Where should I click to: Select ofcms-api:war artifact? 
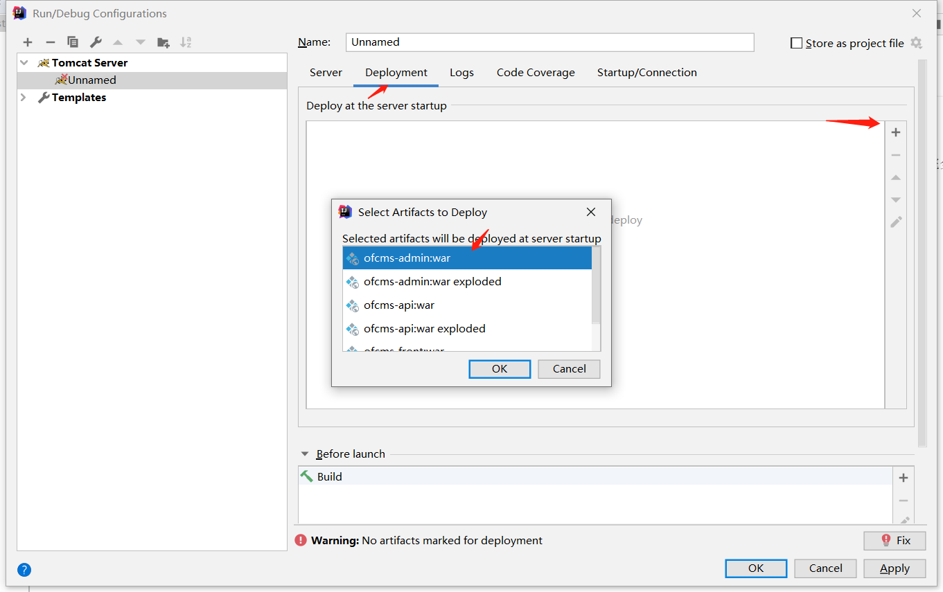pyautogui.click(x=468, y=305)
